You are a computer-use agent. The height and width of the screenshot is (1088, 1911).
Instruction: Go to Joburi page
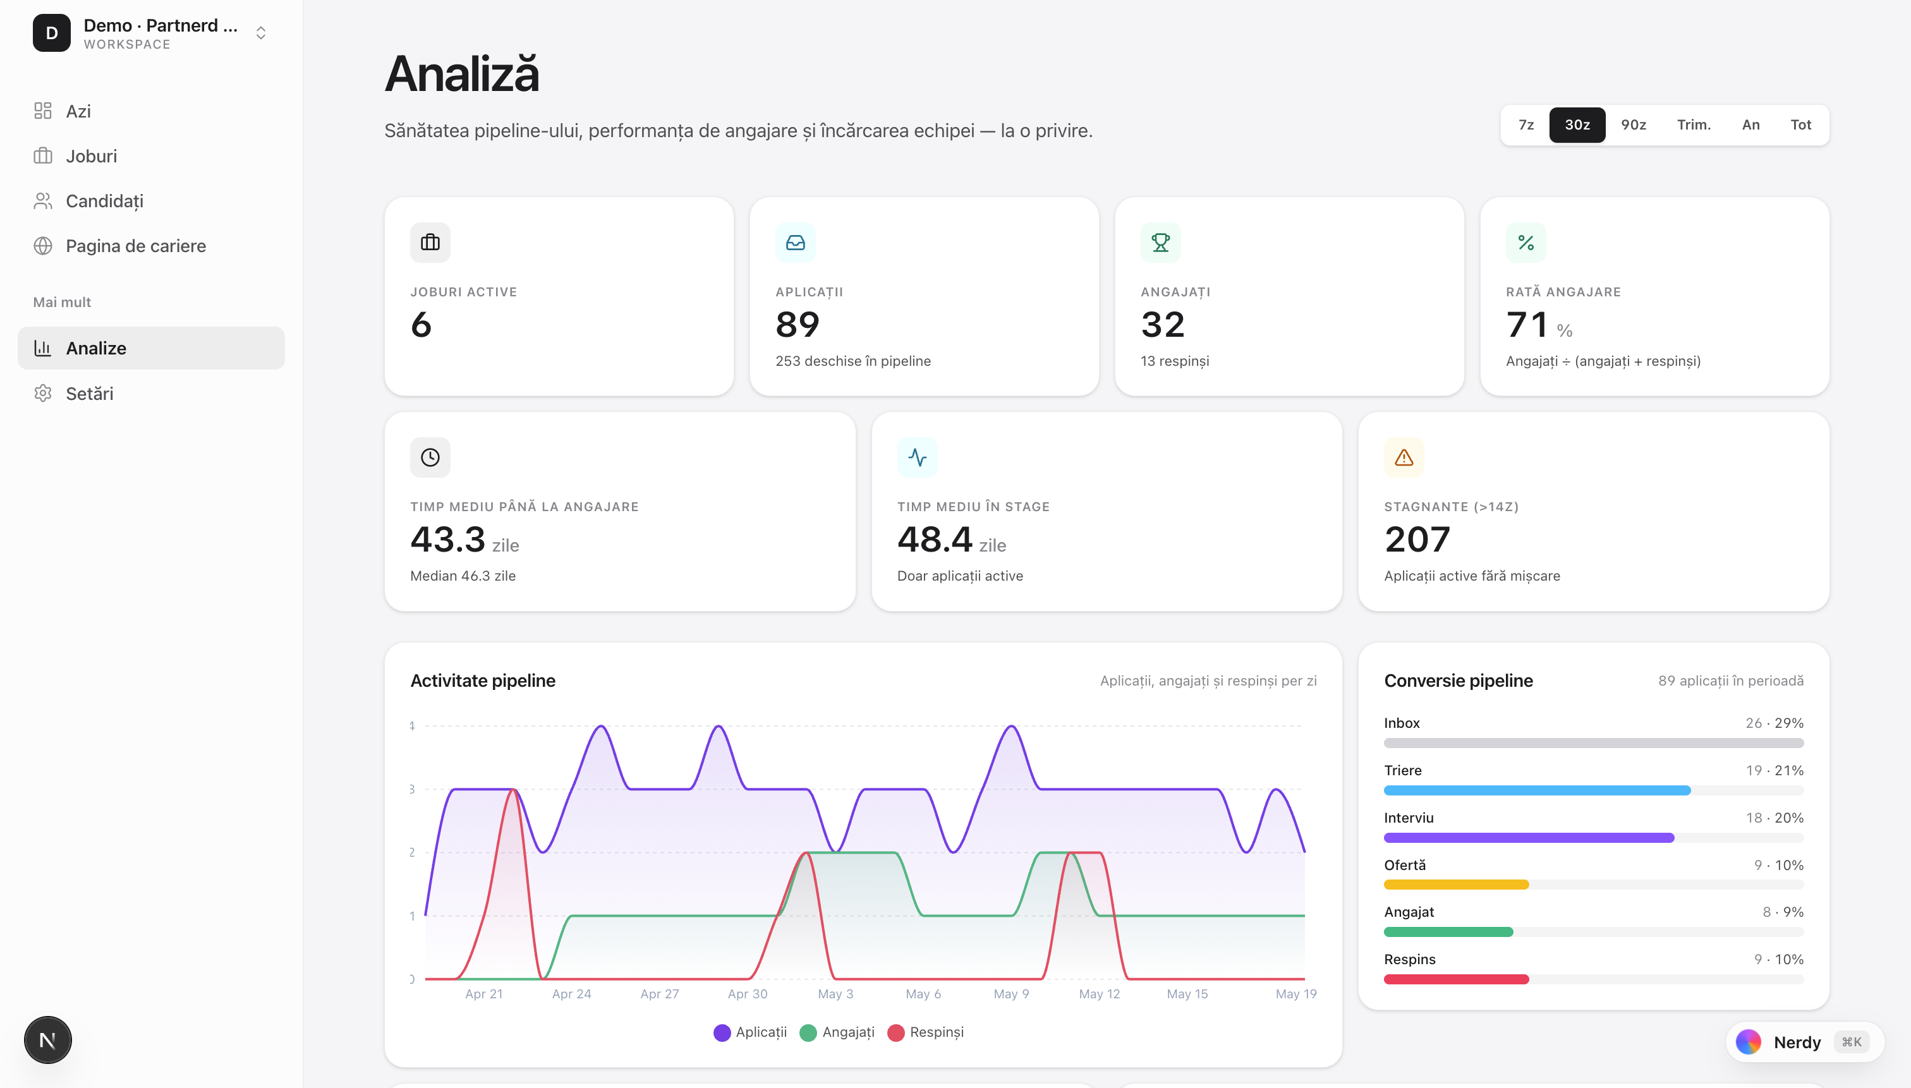[151, 155]
